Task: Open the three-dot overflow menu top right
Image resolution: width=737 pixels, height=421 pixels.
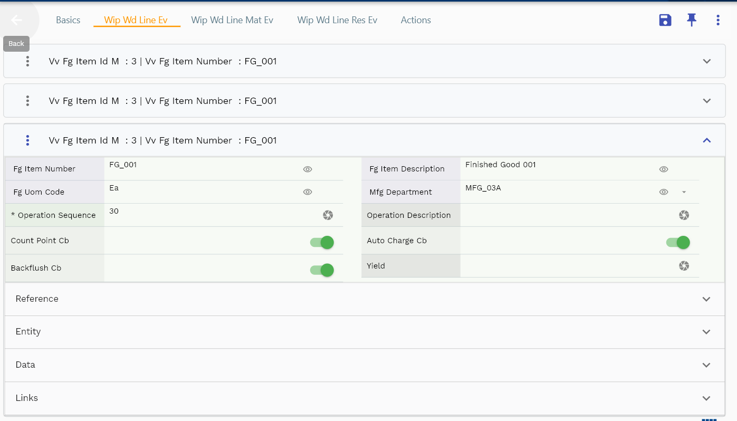Action: (718, 20)
